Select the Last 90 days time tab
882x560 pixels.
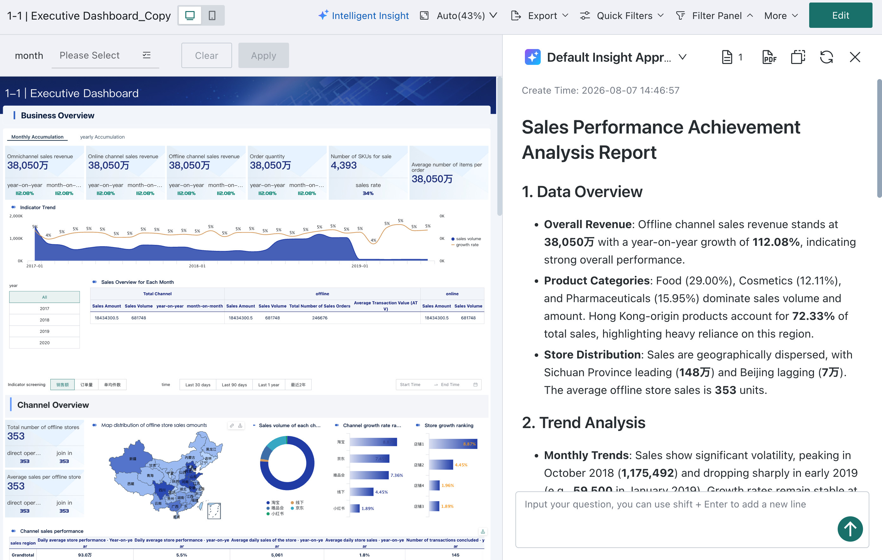point(234,385)
